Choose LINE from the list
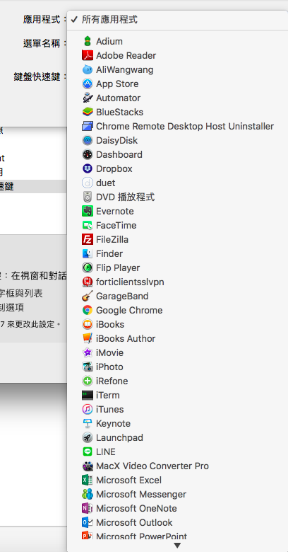 pos(177,452)
